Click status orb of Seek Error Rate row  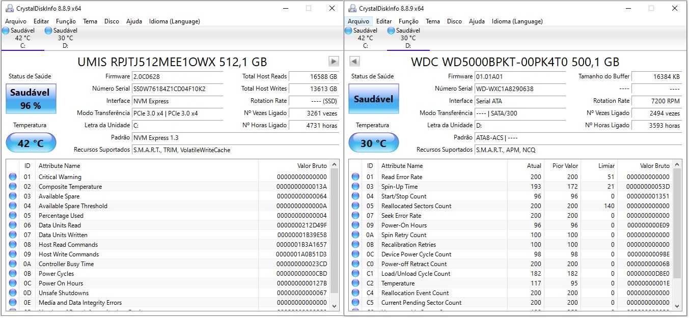coord(355,216)
